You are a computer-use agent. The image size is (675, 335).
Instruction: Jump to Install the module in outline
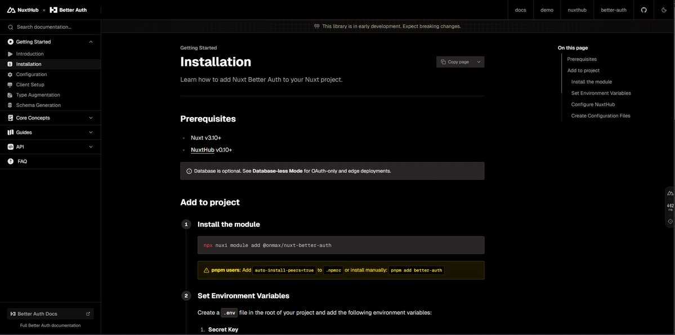click(592, 82)
